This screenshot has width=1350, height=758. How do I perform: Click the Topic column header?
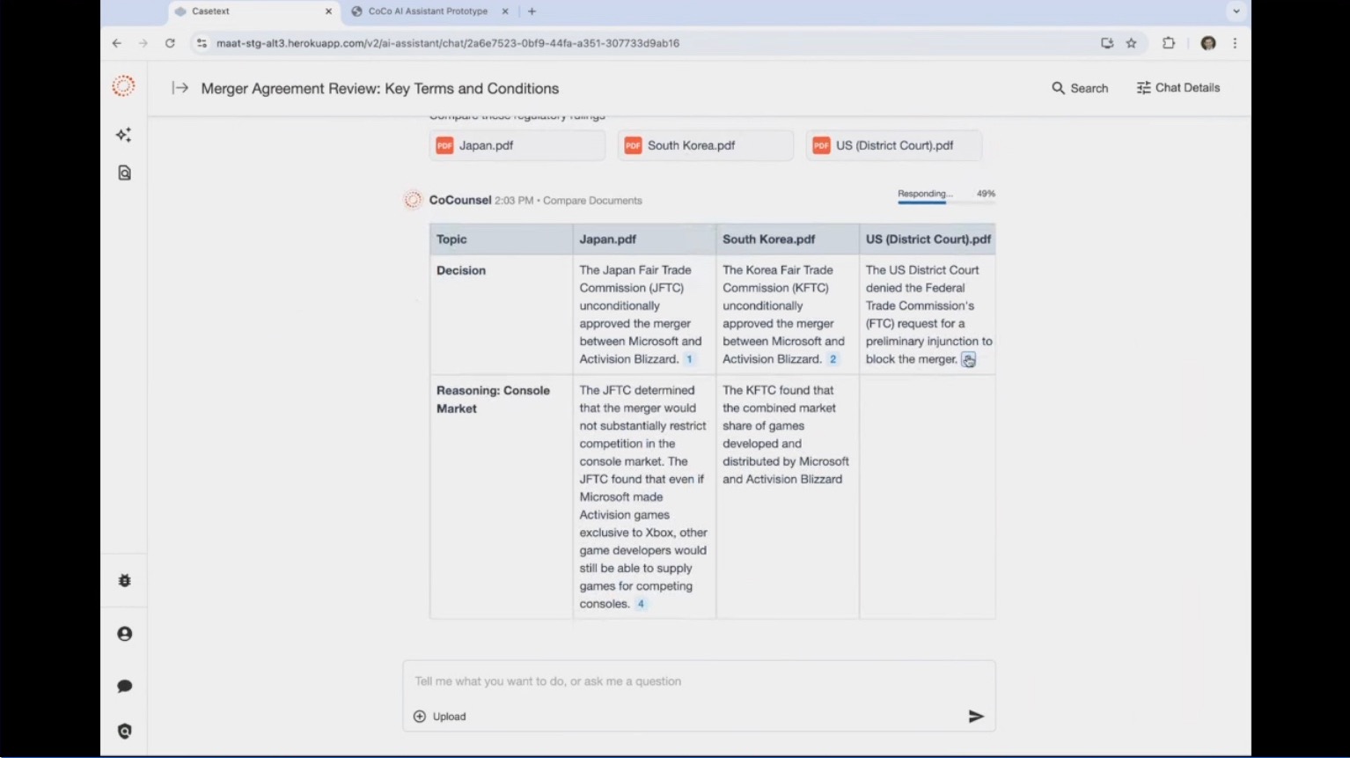pyautogui.click(x=501, y=239)
